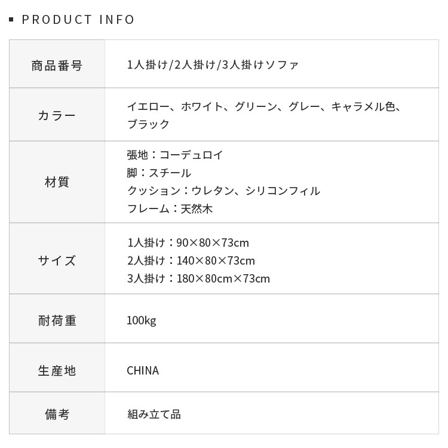
Task: Select the 耐荷重 row label
Action: (x=57, y=321)
